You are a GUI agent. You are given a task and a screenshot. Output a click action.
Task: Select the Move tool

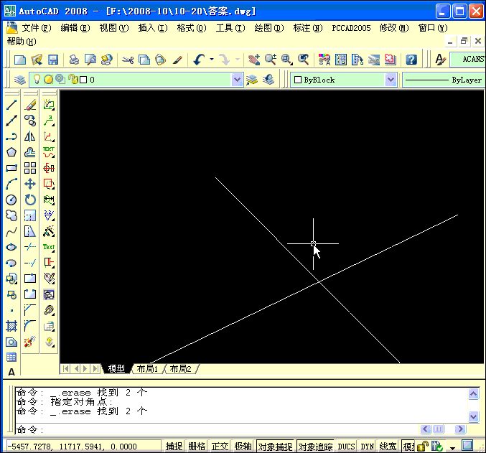click(30, 184)
